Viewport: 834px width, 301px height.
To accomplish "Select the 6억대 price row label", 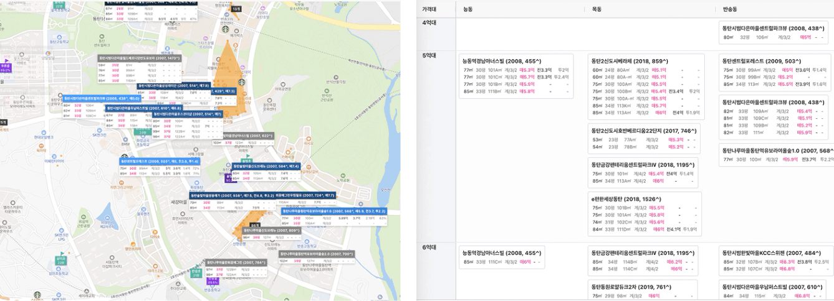I will tap(428, 248).
